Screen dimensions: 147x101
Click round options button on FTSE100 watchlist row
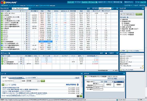pos(29,47)
